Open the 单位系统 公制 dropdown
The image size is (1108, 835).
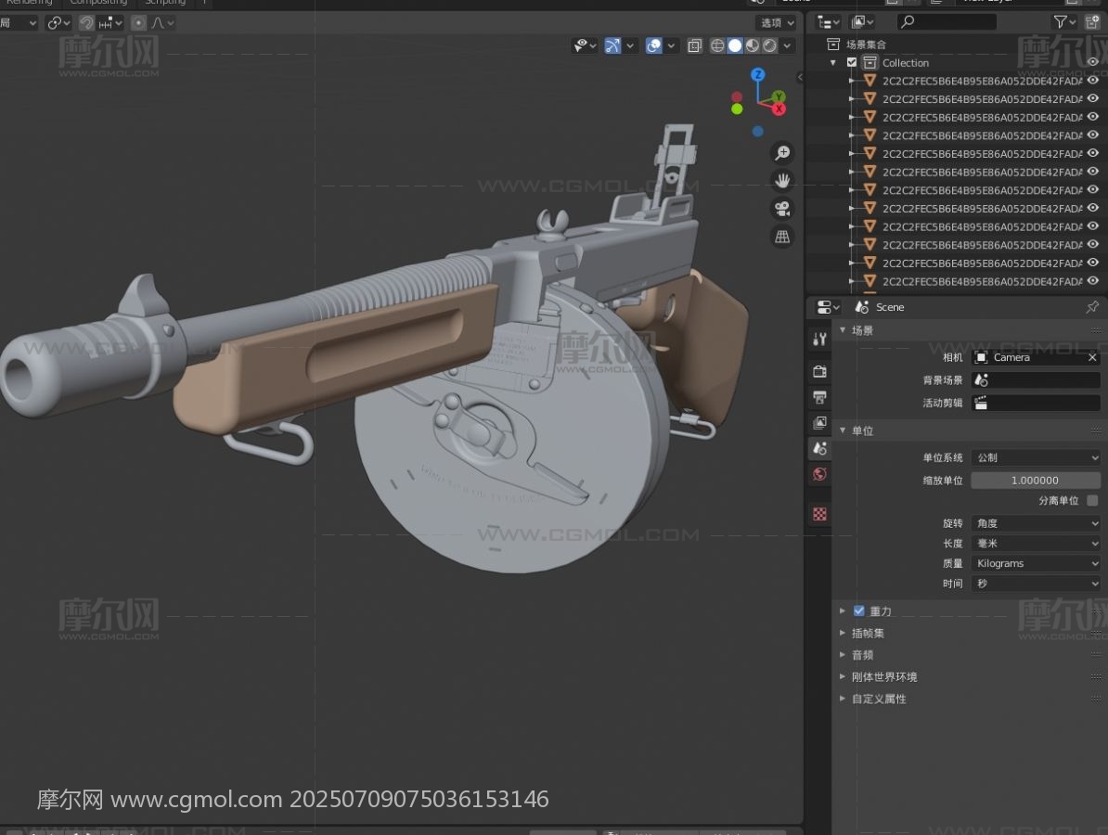[x=1036, y=457]
